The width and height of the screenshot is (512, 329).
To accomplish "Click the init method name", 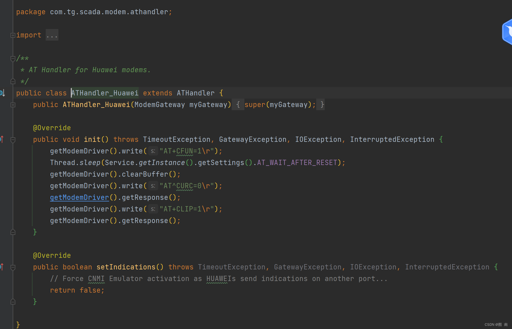I will click(92, 139).
